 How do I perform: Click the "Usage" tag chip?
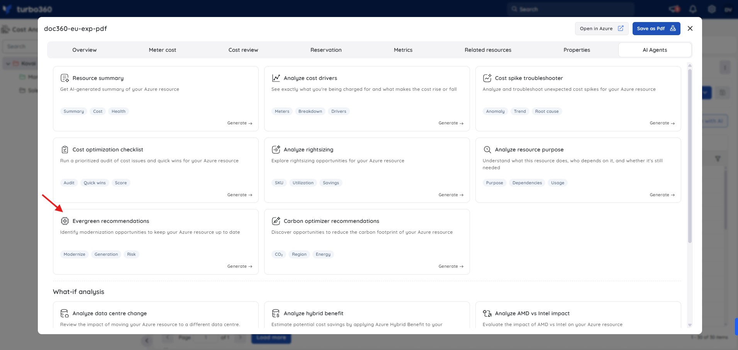pos(558,183)
